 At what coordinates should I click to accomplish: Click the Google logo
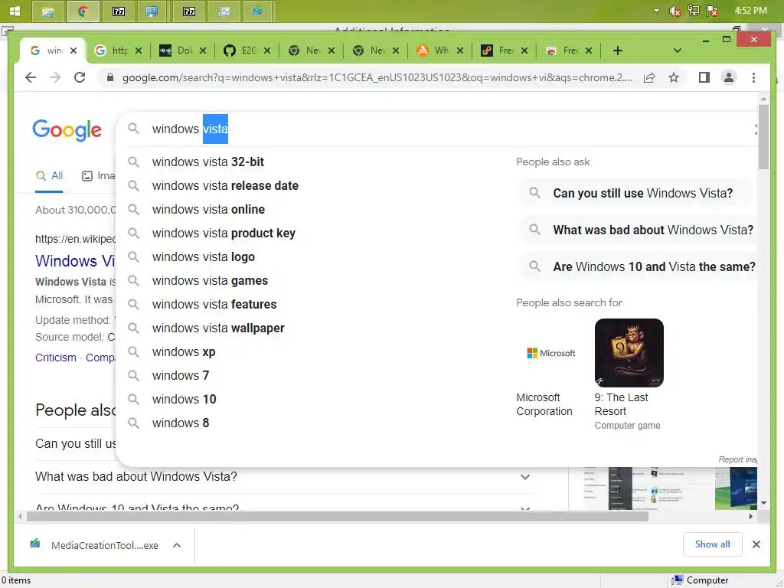[67, 130]
